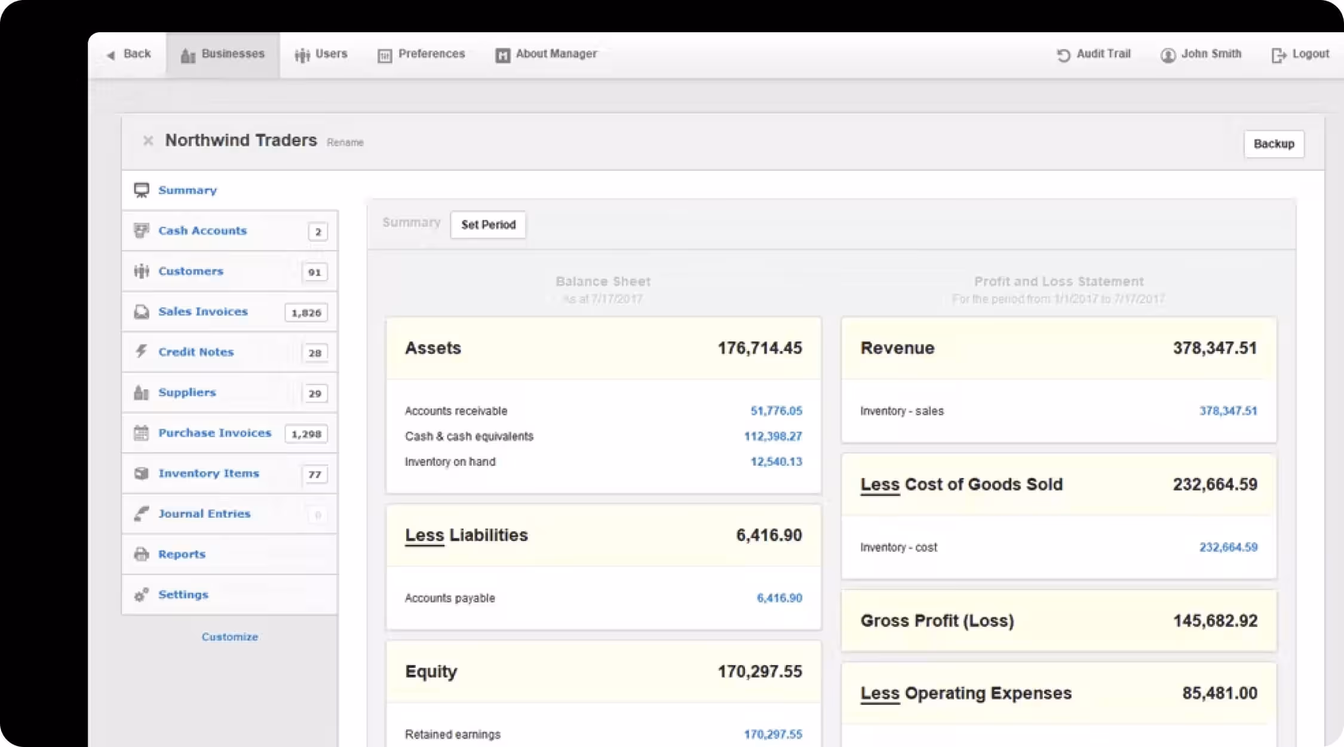Close Northwind Traders using the X
Image resolution: width=1344 pixels, height=747 pixels.
(148, 141)
